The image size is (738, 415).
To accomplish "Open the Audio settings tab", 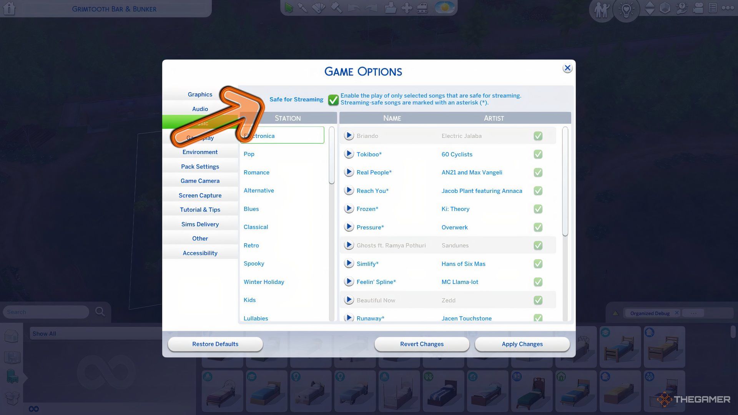I will click(x=200, y=108).
